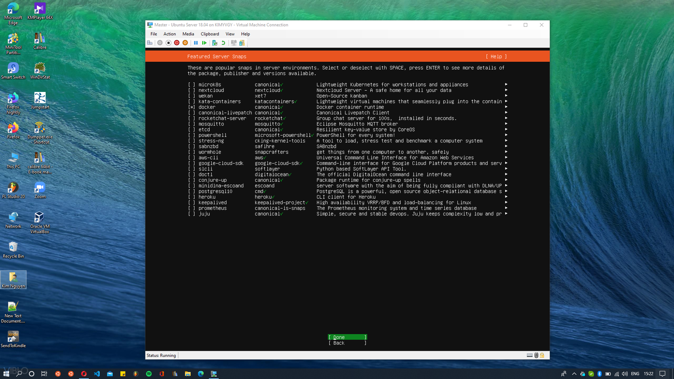Image resolution: width=674 pixels, height=379 pixels.
Task: Open Bluetooth tray icon
Action: coord(600,374)
